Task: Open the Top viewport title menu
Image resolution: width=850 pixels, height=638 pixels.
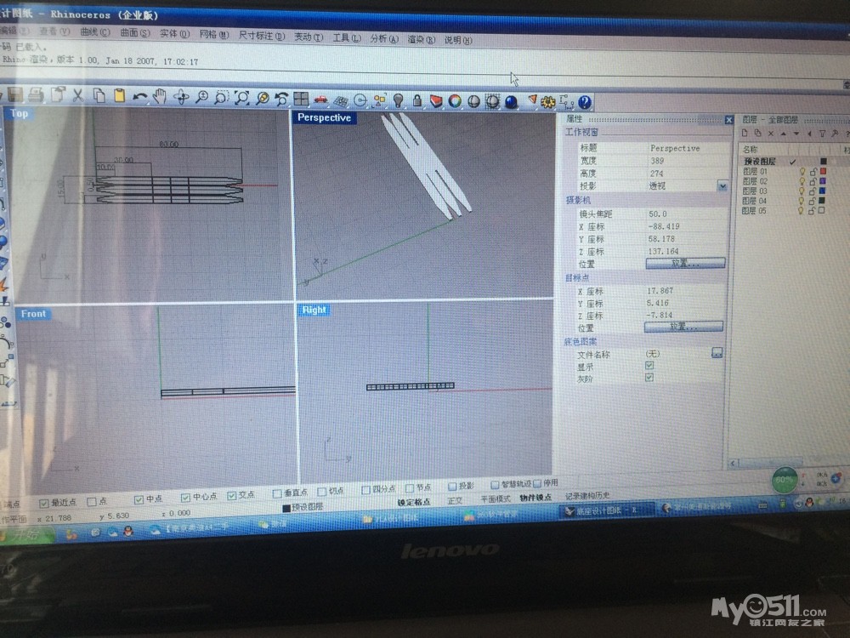Action: click(x=19, y=114)
